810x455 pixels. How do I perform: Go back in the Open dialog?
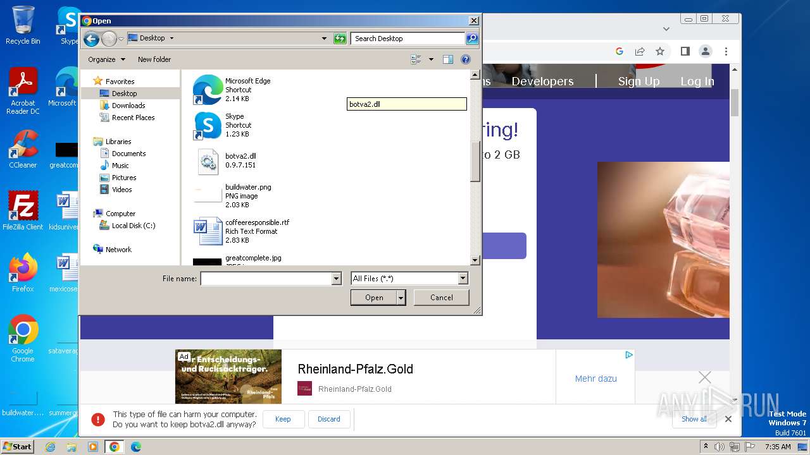[x=91, y=39]
